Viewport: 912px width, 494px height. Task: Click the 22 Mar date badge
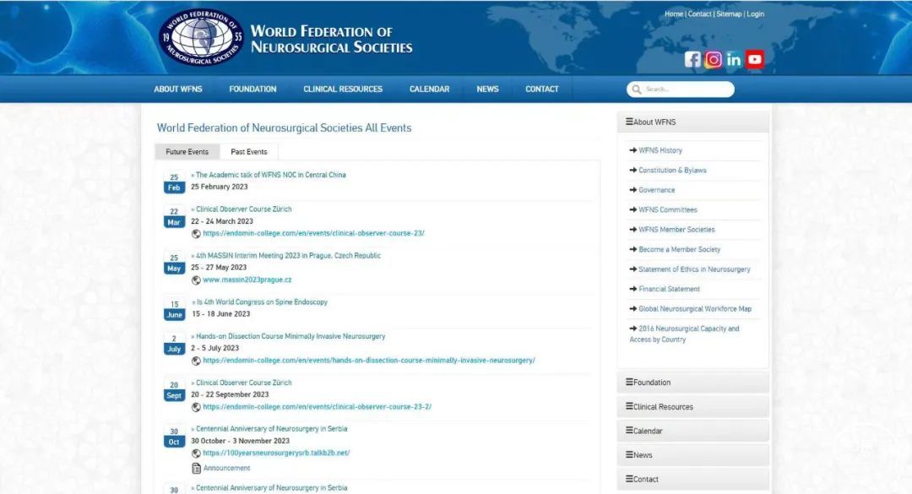pos(174,217)
